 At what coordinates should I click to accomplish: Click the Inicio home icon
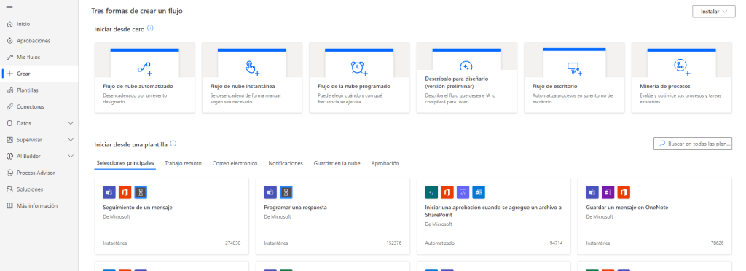(x=9, y=24)
